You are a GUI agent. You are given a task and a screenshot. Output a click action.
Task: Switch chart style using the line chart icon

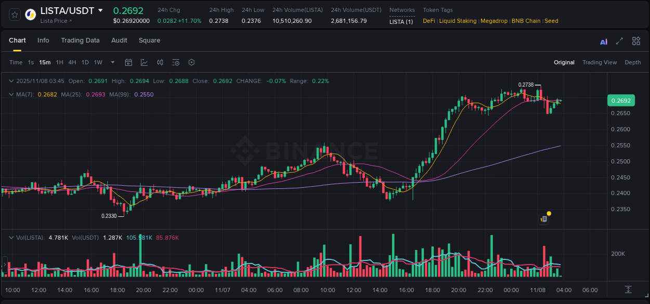pyautogui.click(x=144, y=62)
